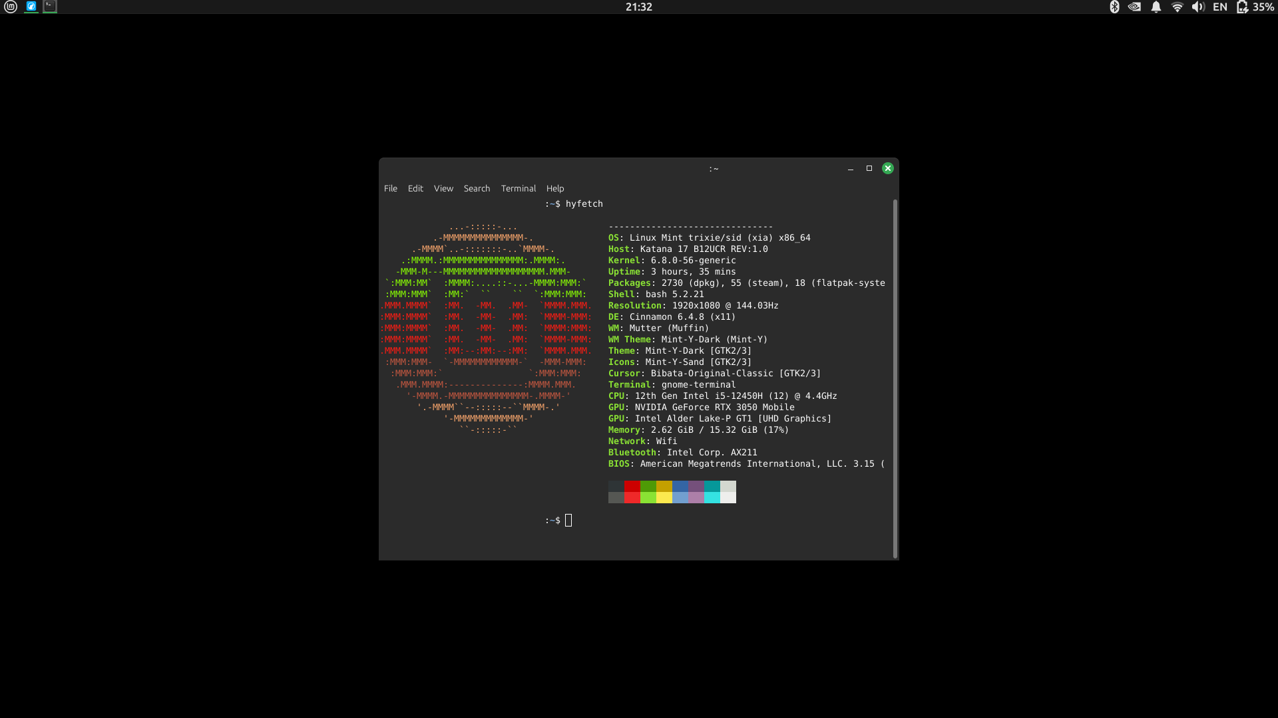Screen dimensions: 1278x718
Task: Click the 21:32 panel clock
Action: coord(639,7)
